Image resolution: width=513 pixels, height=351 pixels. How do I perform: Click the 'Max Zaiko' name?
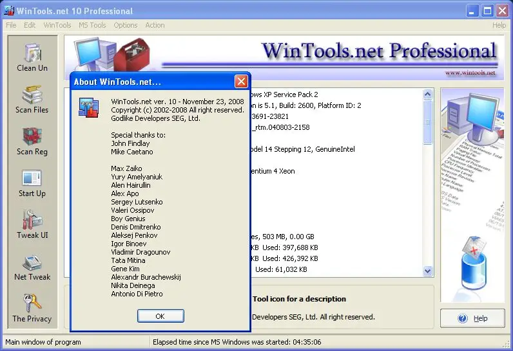click(126, 168)
